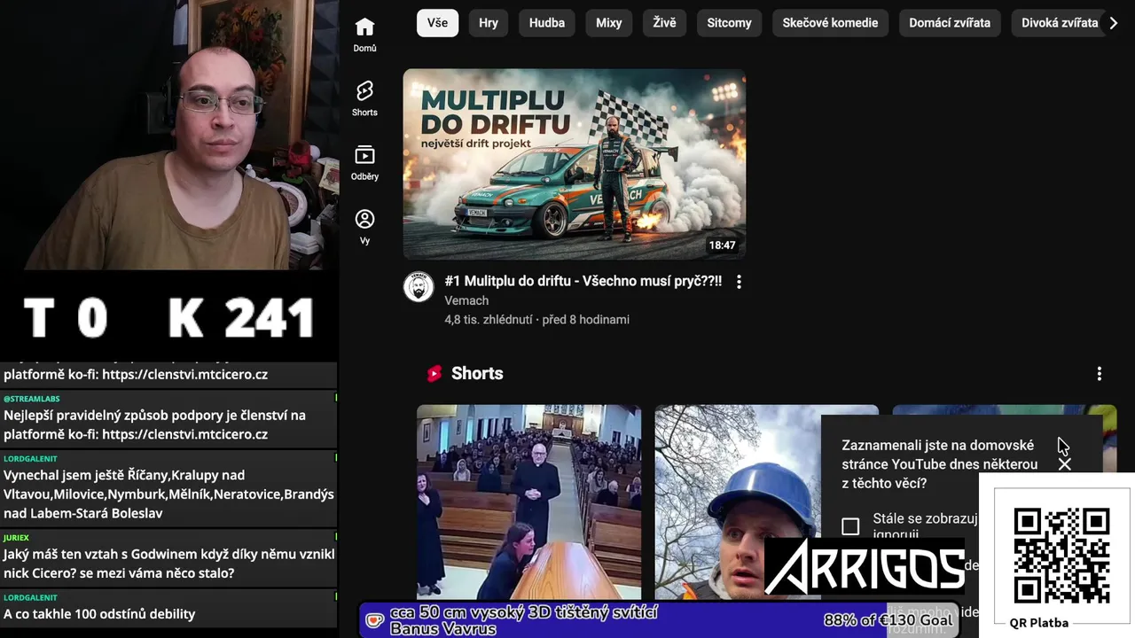
Task: Click the Shorts section heading
Action: (x=477, y=374)
